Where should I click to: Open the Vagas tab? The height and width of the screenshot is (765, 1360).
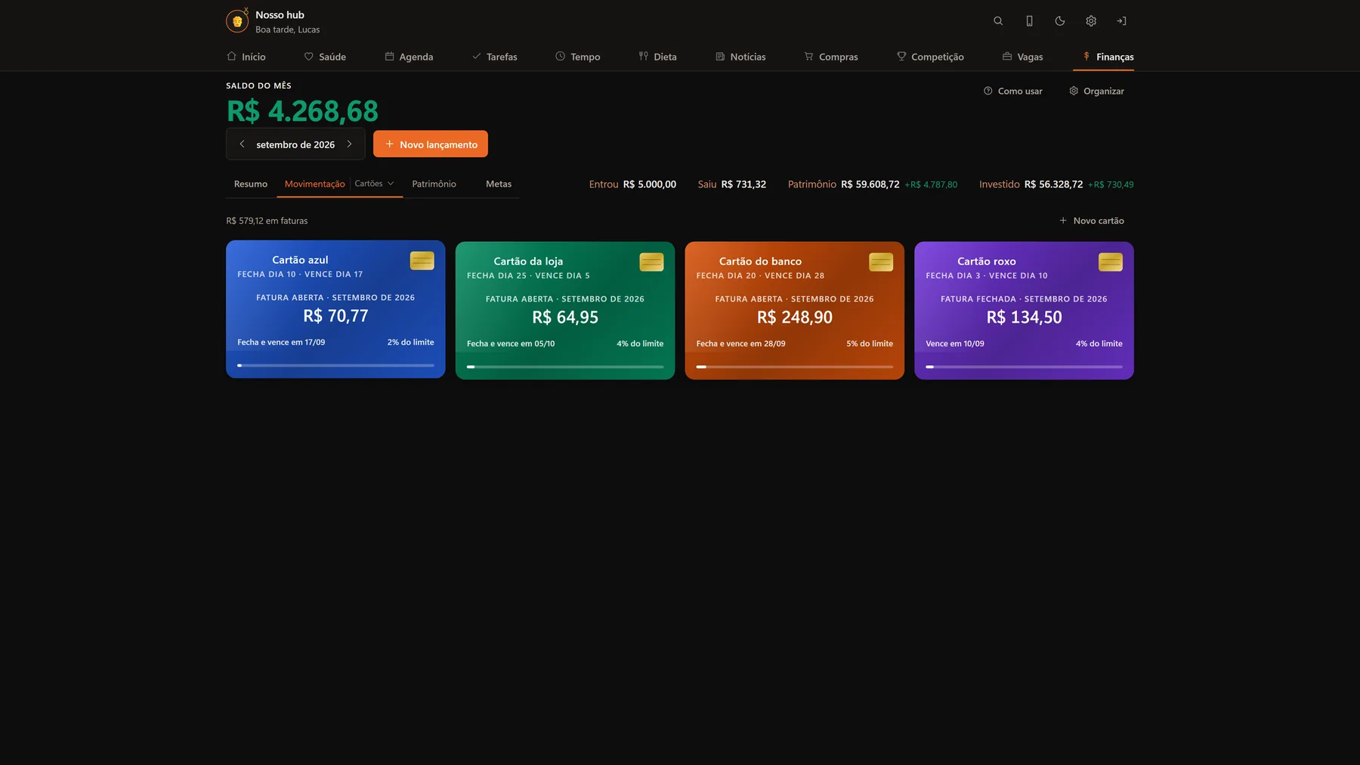(1022, 57)
